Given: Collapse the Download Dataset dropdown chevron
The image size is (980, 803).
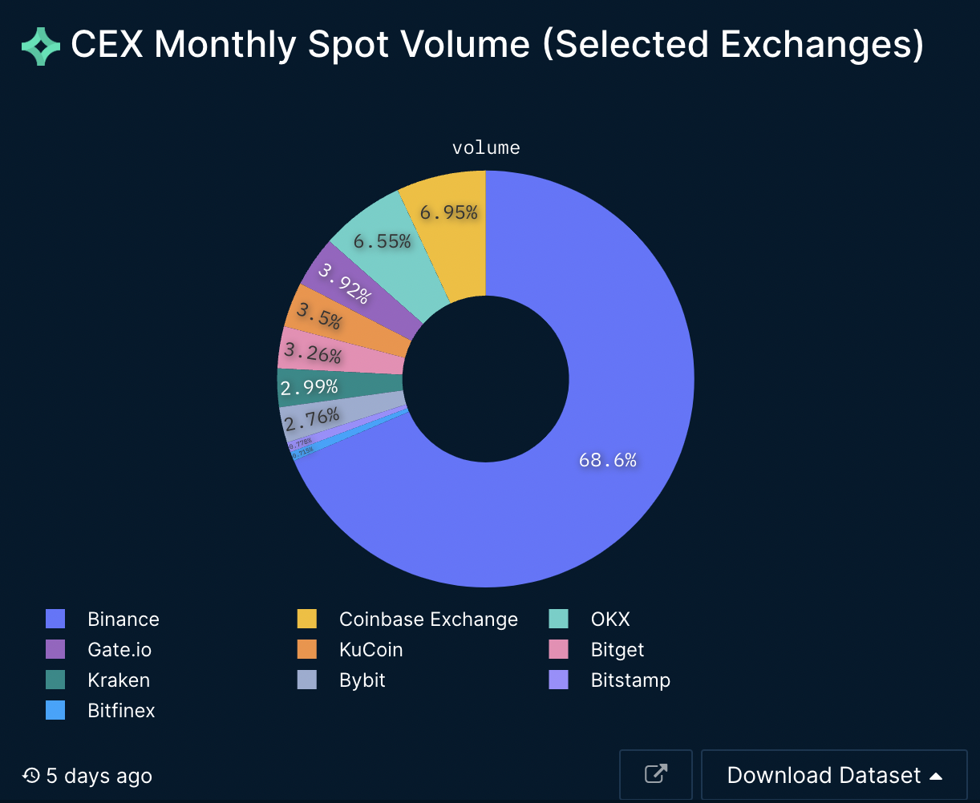Looking at the screenshot, I should click(x=937, y=775).
